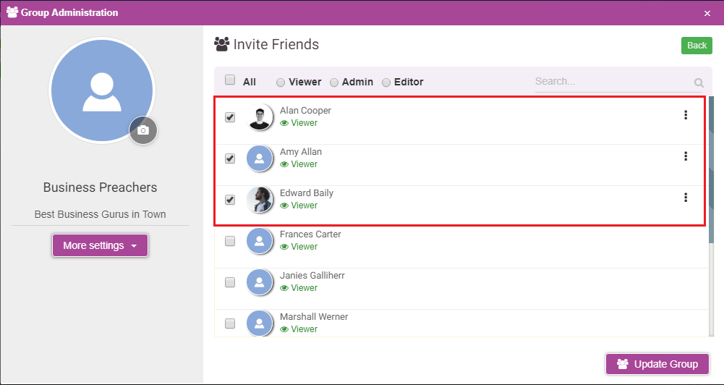Click the name Edward Baily
724x385 pixels.
(307, 192)
